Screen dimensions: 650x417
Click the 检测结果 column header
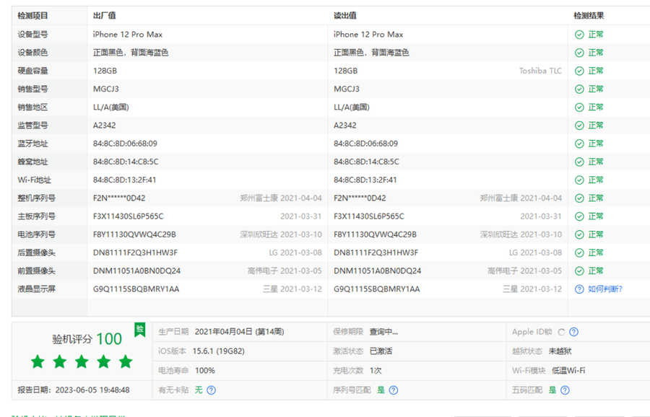coord(589,16)
